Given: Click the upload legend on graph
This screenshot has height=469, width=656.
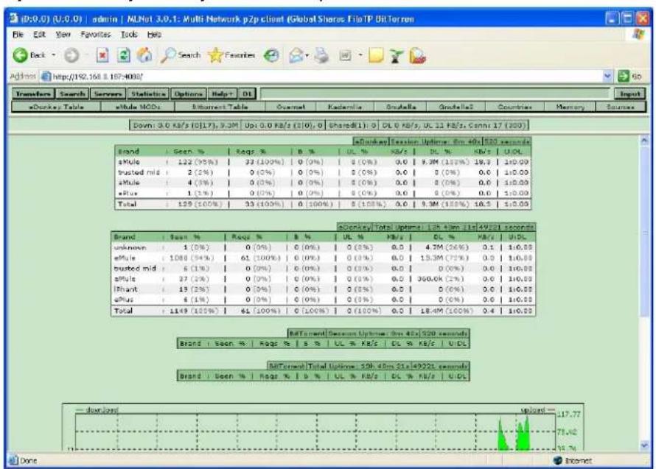Looking at the screenshot, I should 538,410.
